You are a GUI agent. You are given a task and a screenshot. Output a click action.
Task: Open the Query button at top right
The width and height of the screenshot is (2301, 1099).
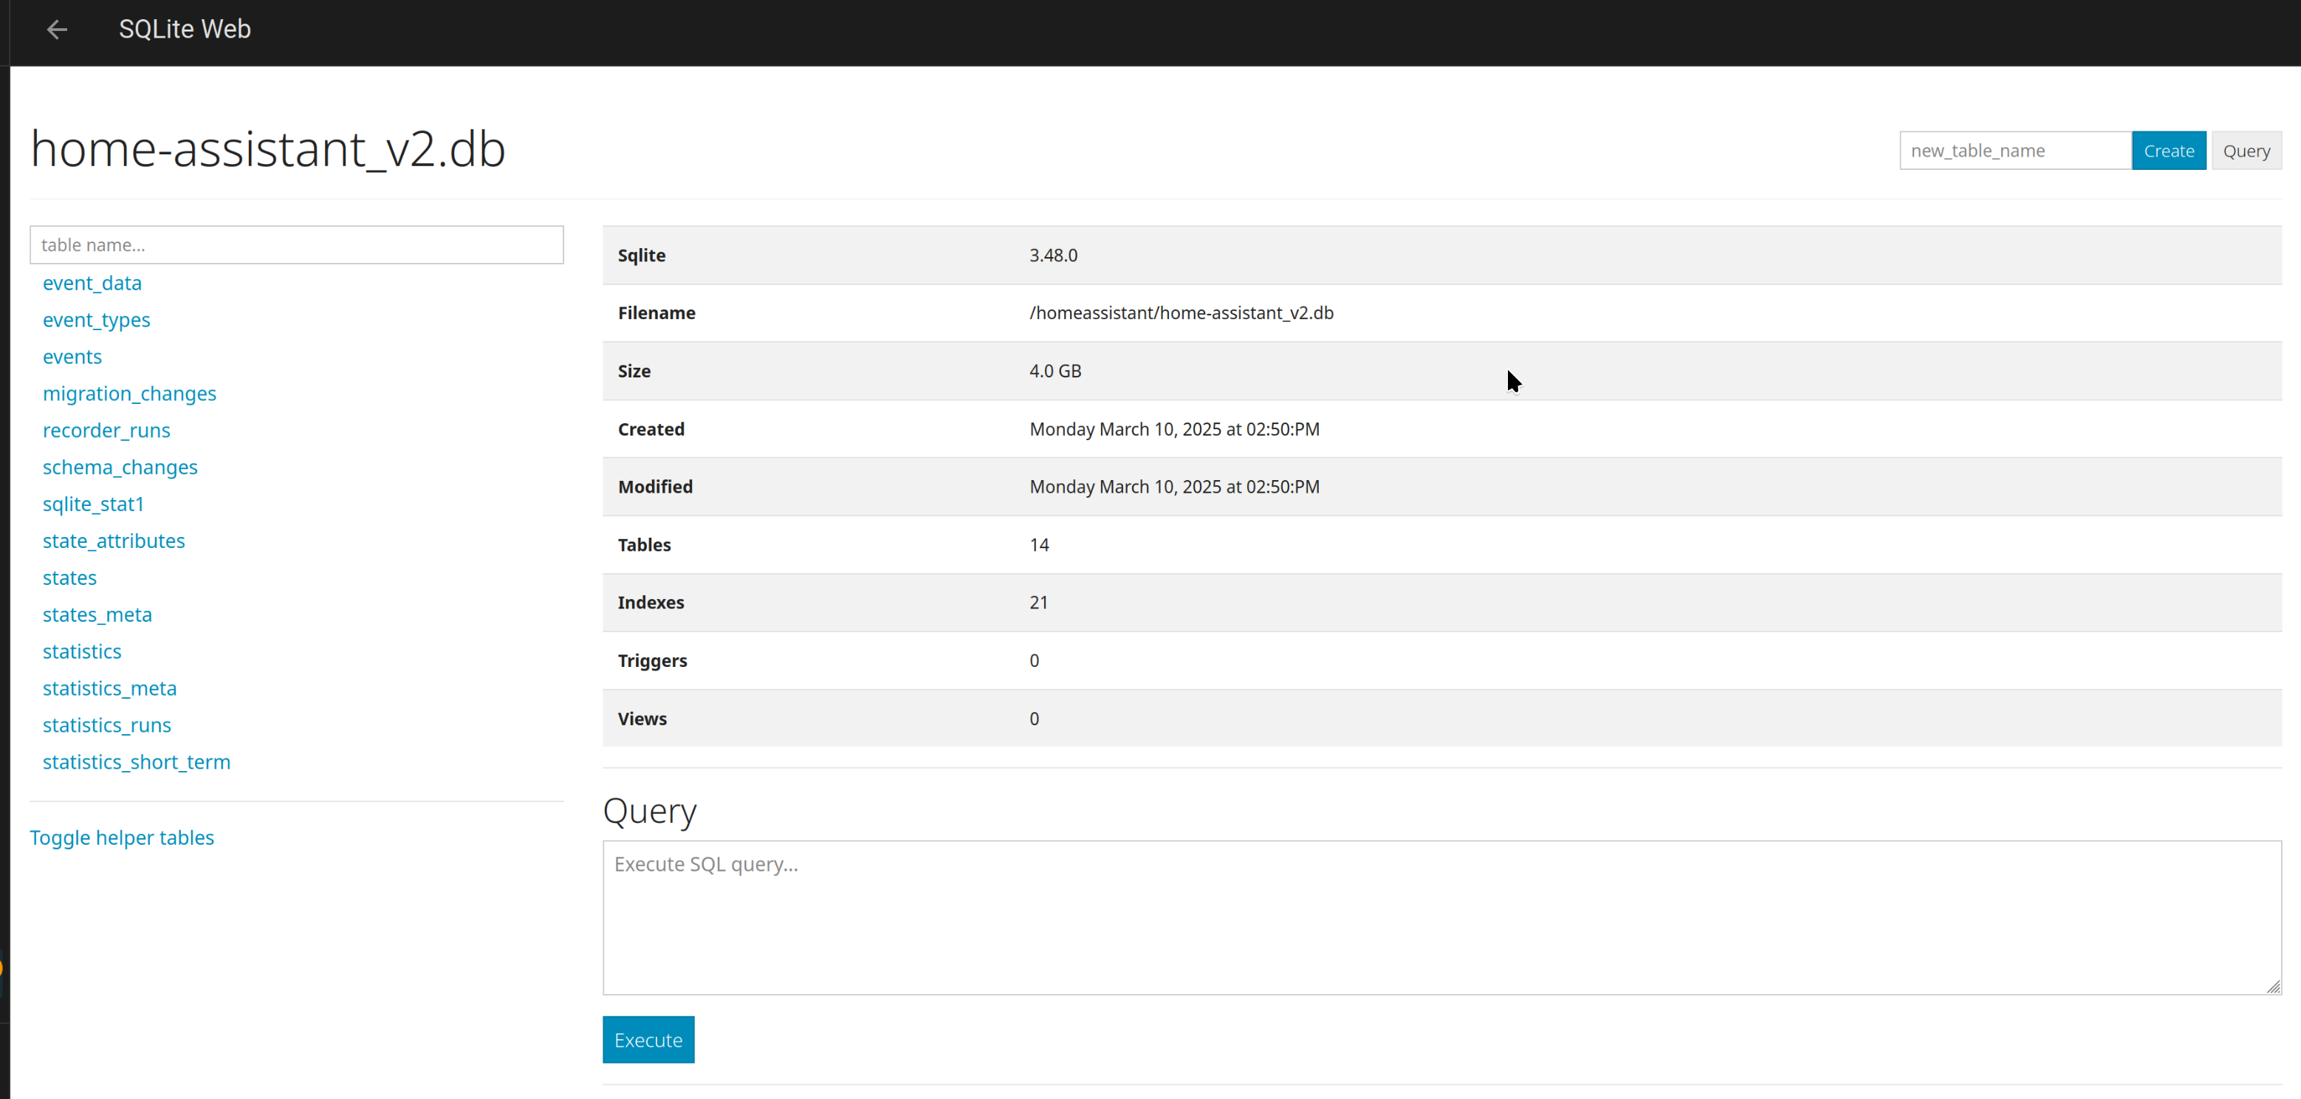click(2246, 150)
